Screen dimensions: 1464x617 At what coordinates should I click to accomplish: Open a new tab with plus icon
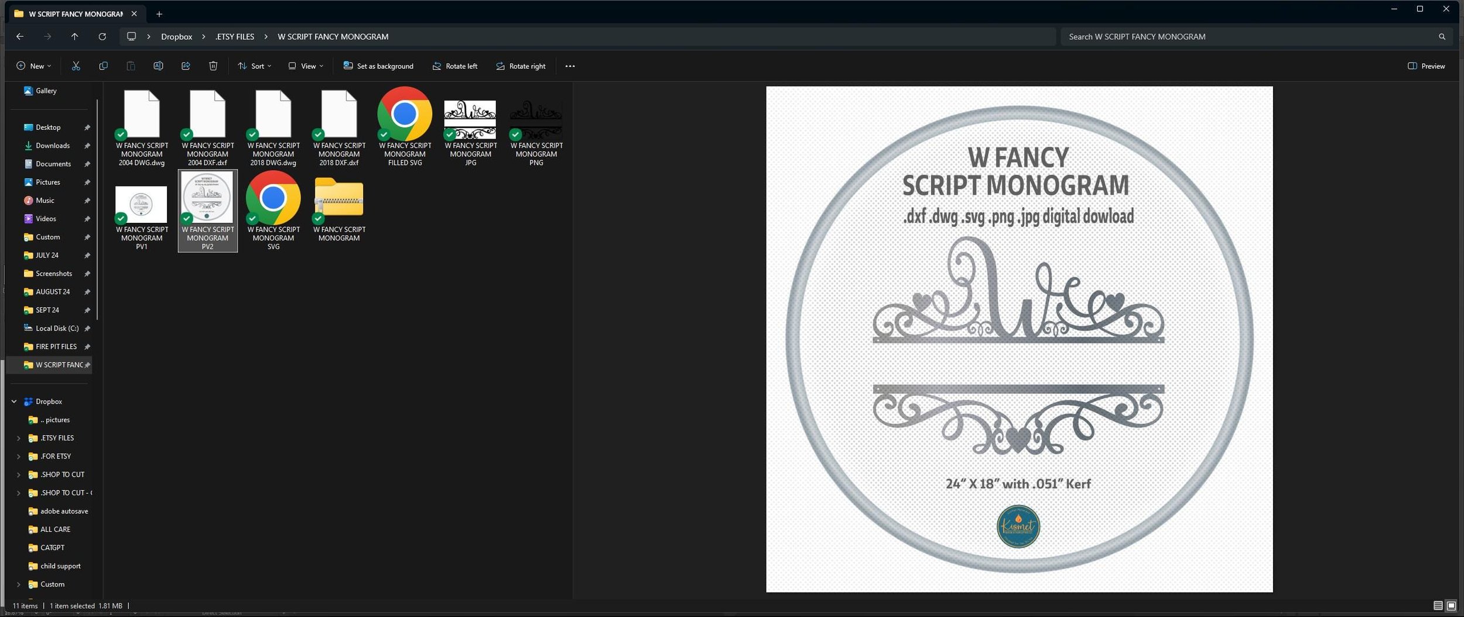coord(159,13)
